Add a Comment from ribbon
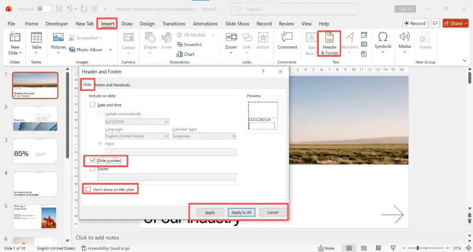The image size is (473, 252). point(287,41)
